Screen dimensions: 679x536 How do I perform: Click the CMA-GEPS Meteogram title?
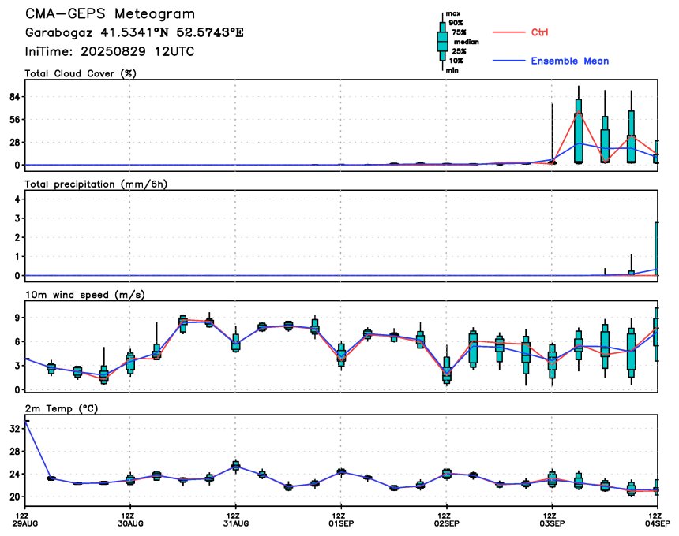tap(110, 14)
